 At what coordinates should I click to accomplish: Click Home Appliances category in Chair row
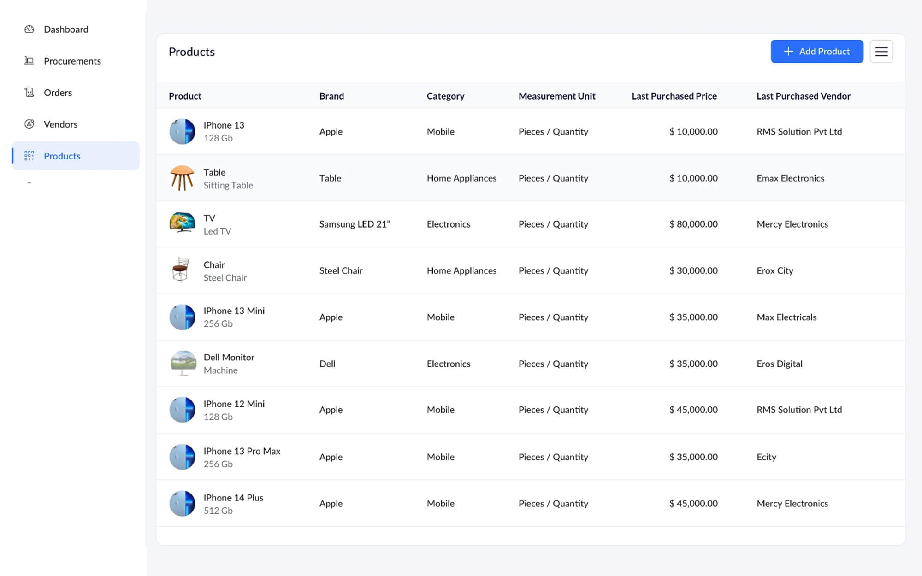(x=461, y=270)
